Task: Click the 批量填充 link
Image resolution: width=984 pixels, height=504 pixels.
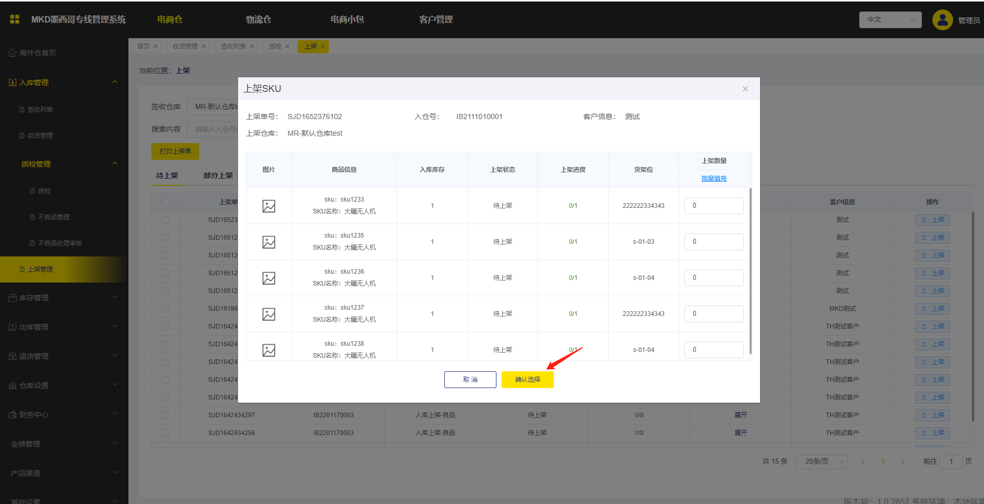Action: coord(714,179)
